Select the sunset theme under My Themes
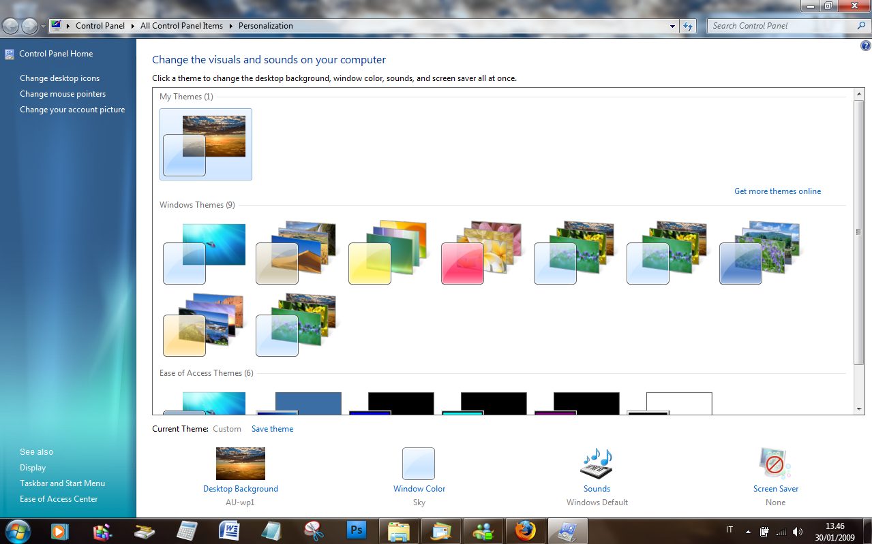 coord(206,144)
